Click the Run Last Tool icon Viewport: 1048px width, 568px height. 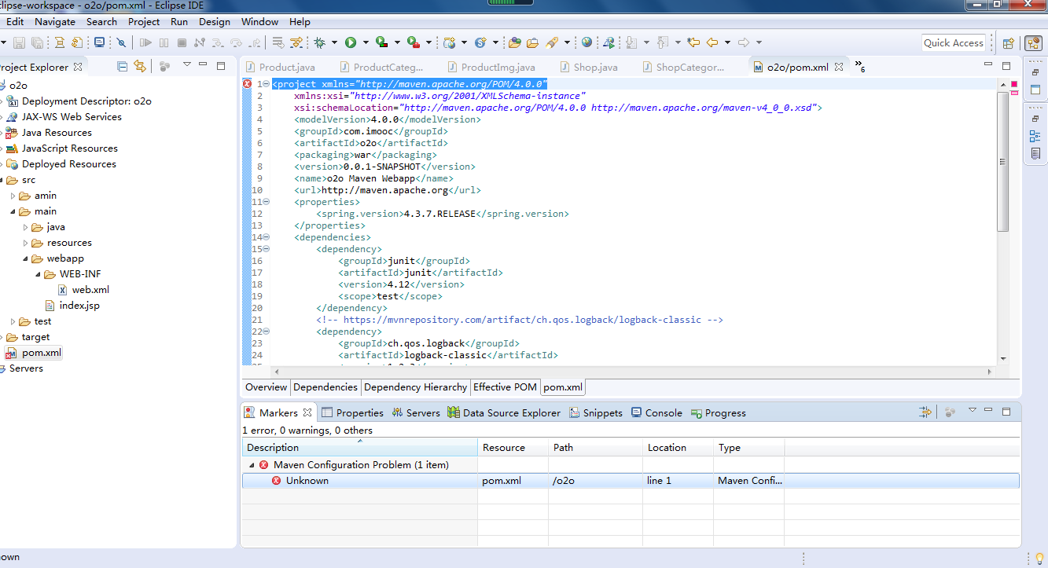click(414, 42)
